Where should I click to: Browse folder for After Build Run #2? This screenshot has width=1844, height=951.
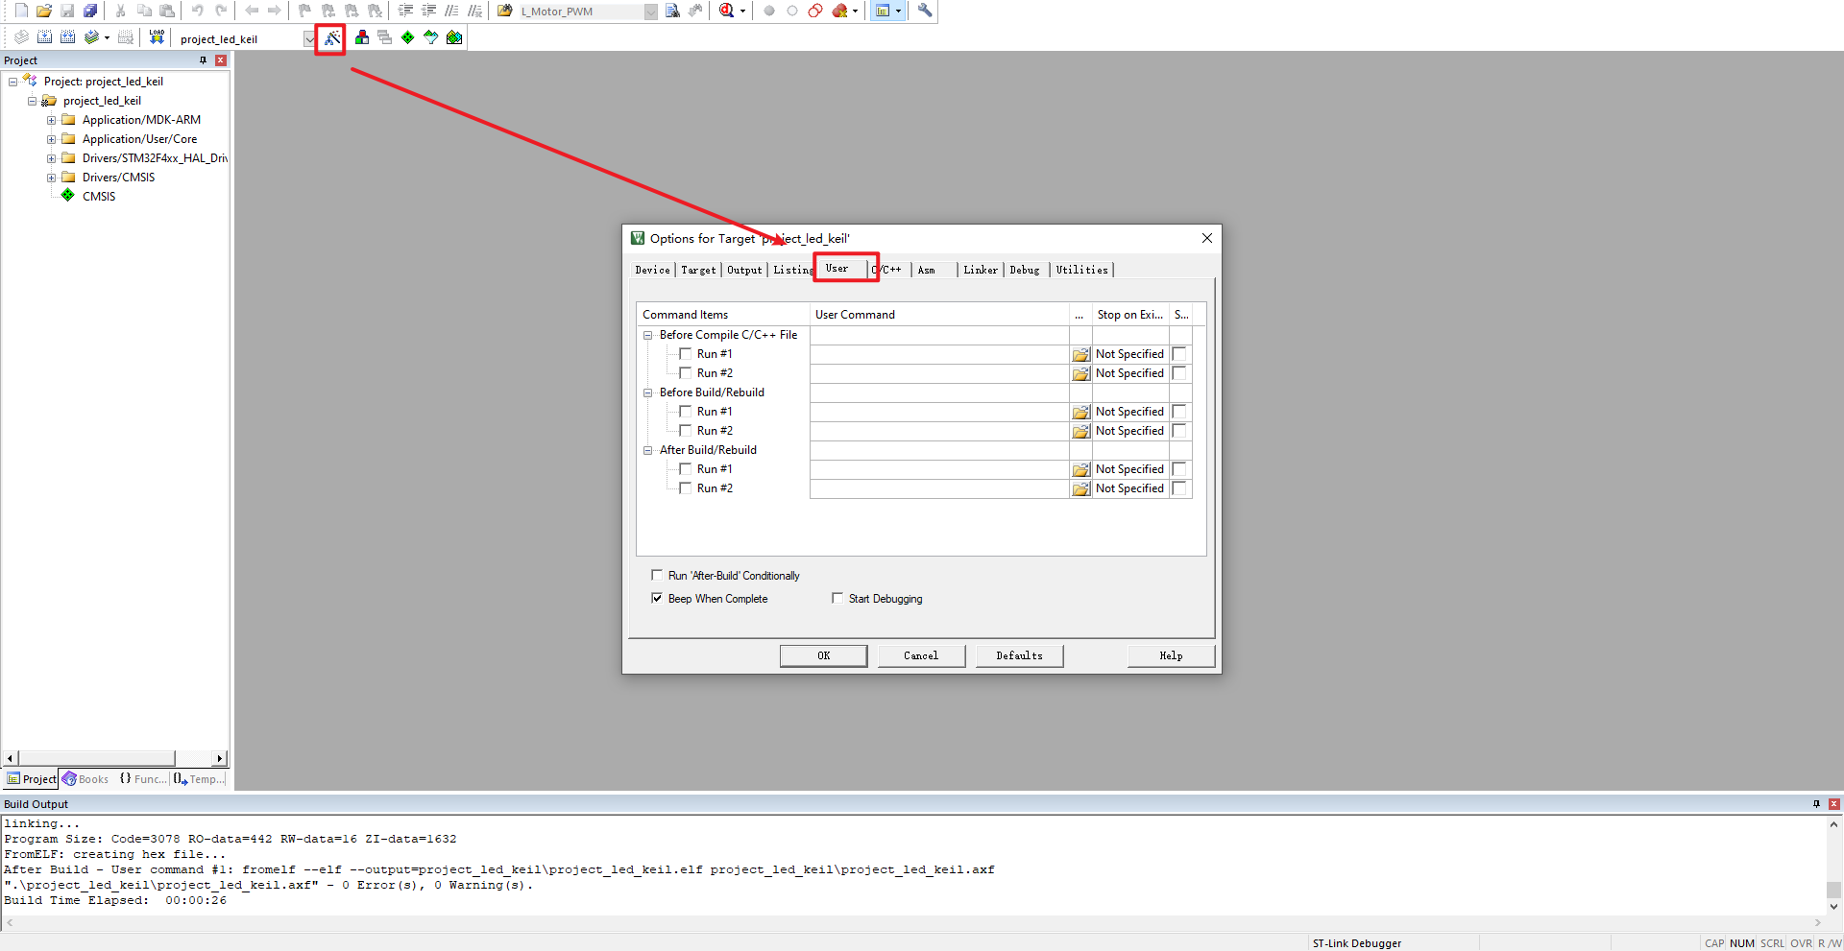(x=1081, y=488)
